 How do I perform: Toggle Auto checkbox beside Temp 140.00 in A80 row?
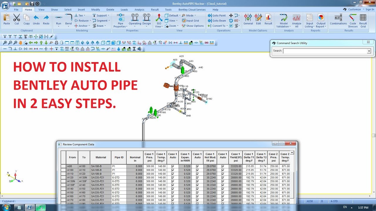pyautogui.click(x=173, y=166)
